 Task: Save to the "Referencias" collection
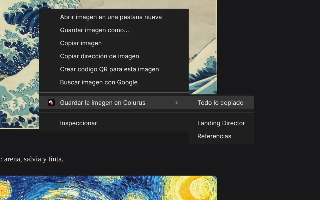tap(221, 136)
